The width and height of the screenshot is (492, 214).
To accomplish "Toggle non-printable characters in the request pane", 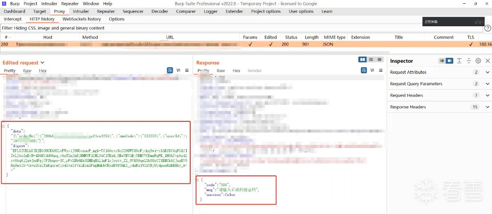I will click(x=178, y=71).
